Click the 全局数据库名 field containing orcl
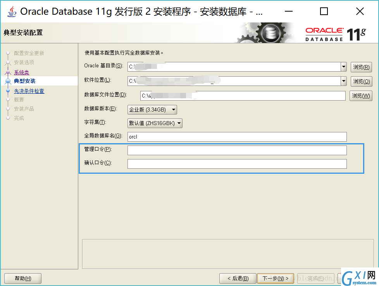This screenshot has width=379, height=286. click(x=237, y=137)
